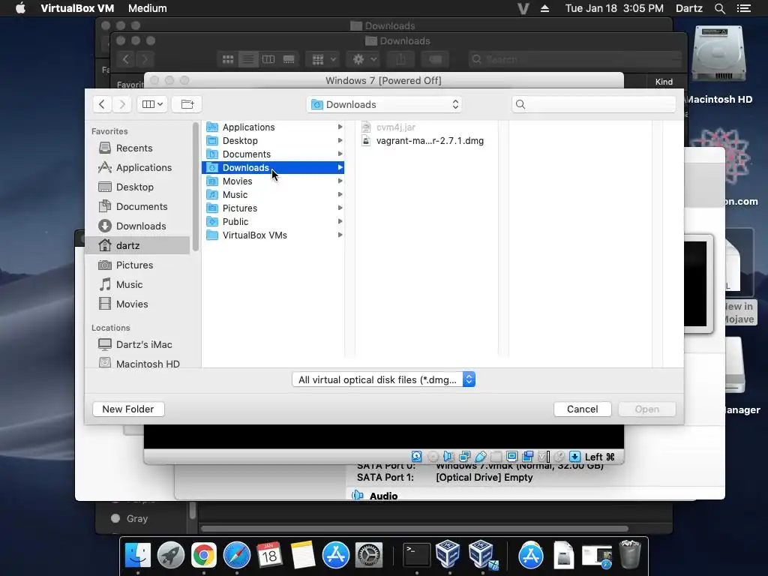Click the new folder toolbar icon
Viewport: 768px width, 576px height.
187,103
